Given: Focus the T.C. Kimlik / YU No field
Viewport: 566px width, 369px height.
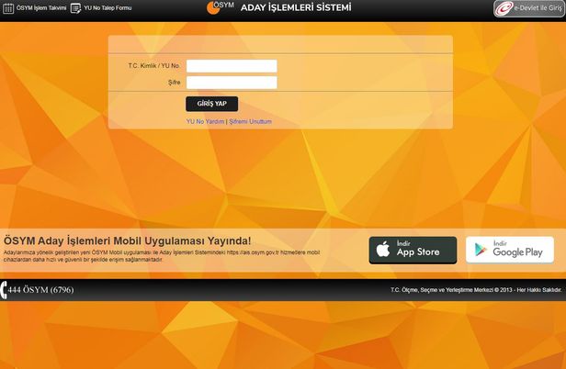Looking at the screenshot, I should pos(232,66).
